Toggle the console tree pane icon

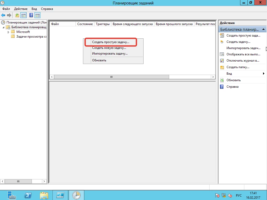click(x=23, y=15)
